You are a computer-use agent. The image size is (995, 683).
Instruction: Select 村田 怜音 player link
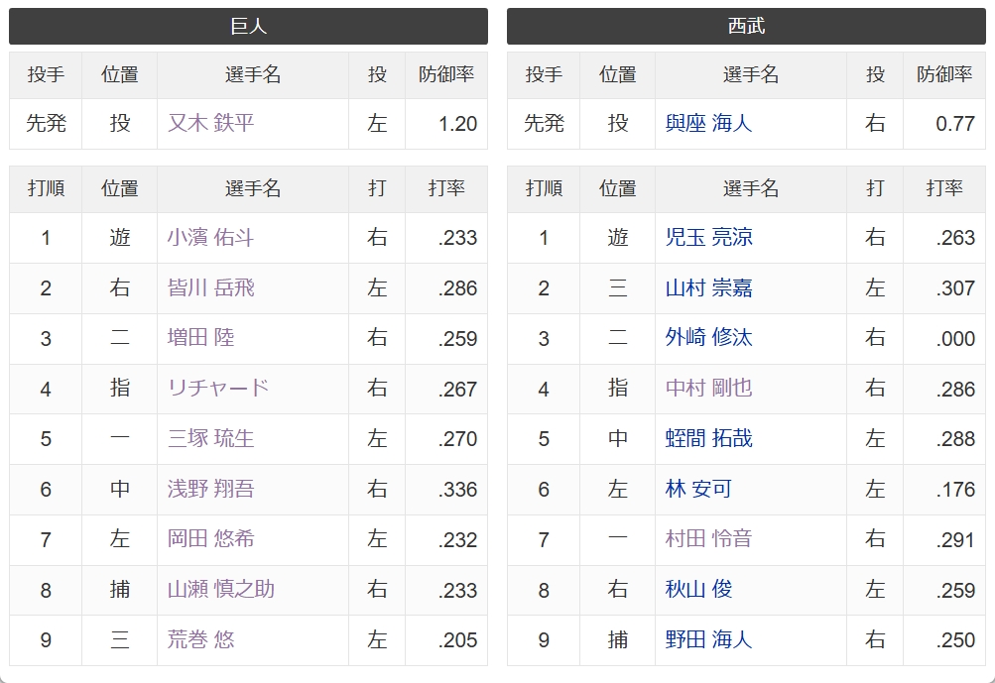click(708, 539)
